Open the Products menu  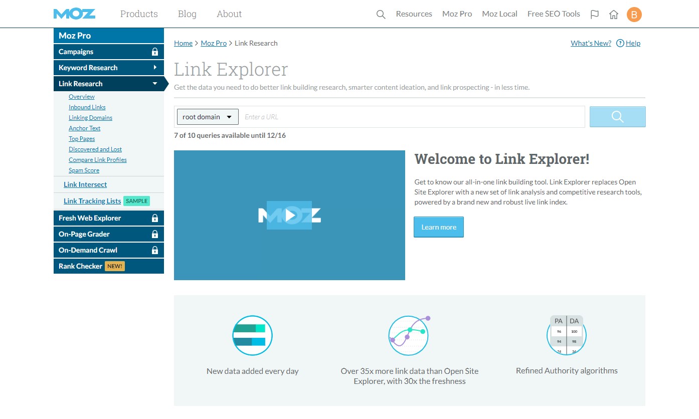pyautogui.click(x=139, y=14)
